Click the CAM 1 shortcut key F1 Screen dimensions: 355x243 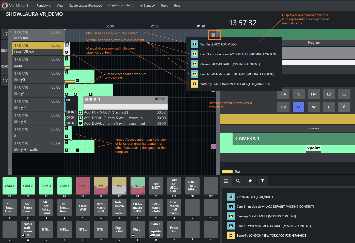(10, 186)
